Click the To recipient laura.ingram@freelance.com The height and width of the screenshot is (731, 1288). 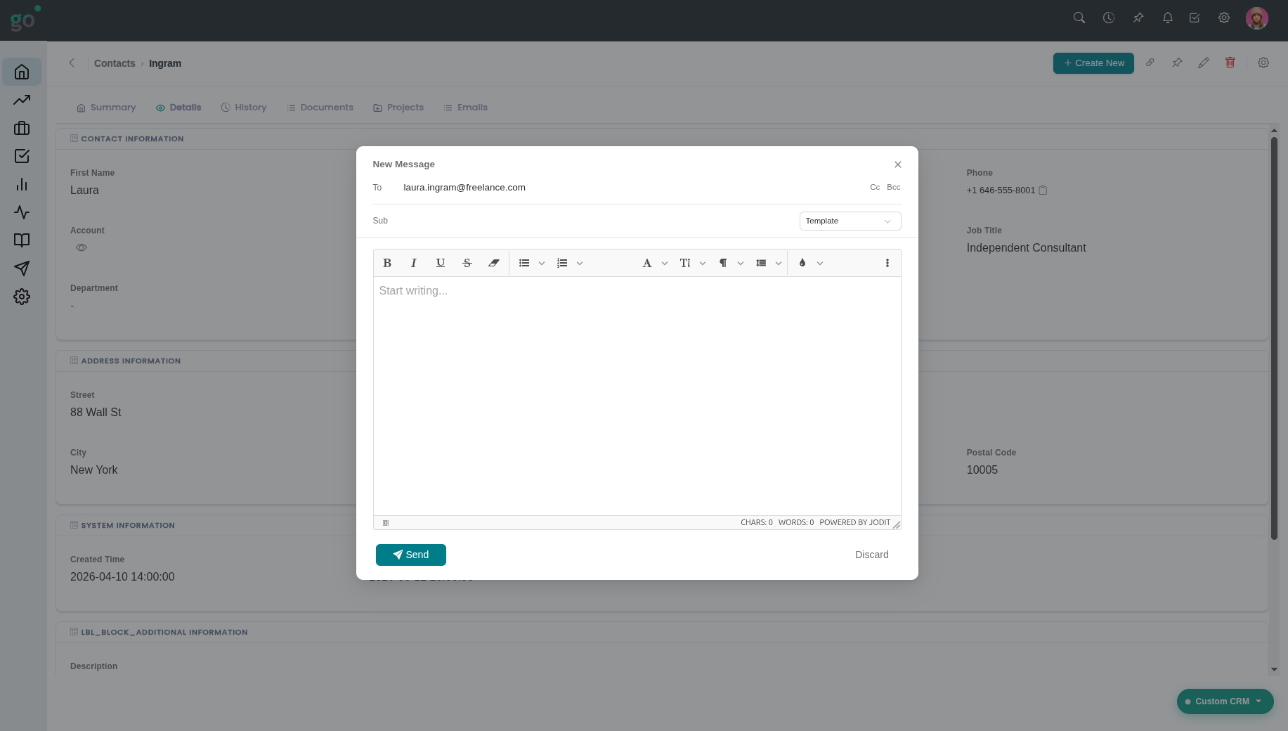click(464, 188)
